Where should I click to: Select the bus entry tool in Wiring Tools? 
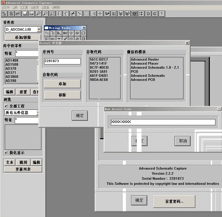click(x=59, y=33)
